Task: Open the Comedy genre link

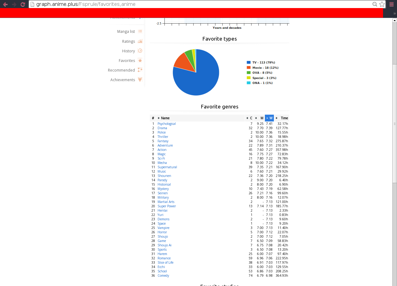Action: (x=163, y=276)
